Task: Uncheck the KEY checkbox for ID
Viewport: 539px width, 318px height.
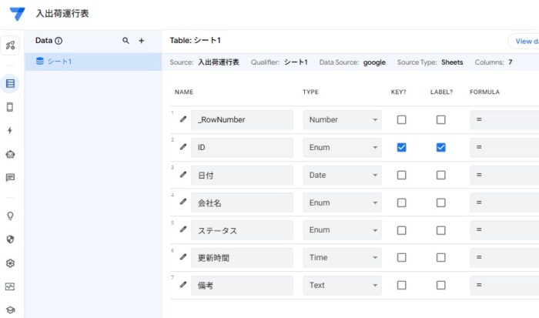Action: (401, 148)
